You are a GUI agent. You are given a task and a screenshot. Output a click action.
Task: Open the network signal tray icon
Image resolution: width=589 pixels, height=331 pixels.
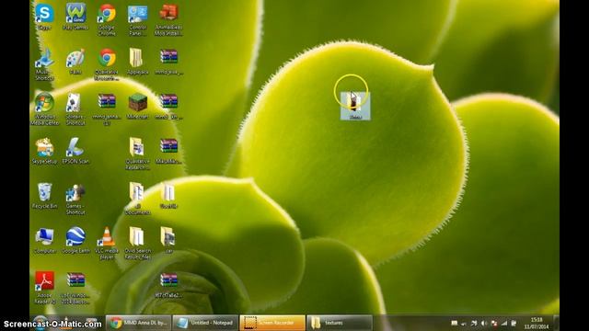coord(503,323)
